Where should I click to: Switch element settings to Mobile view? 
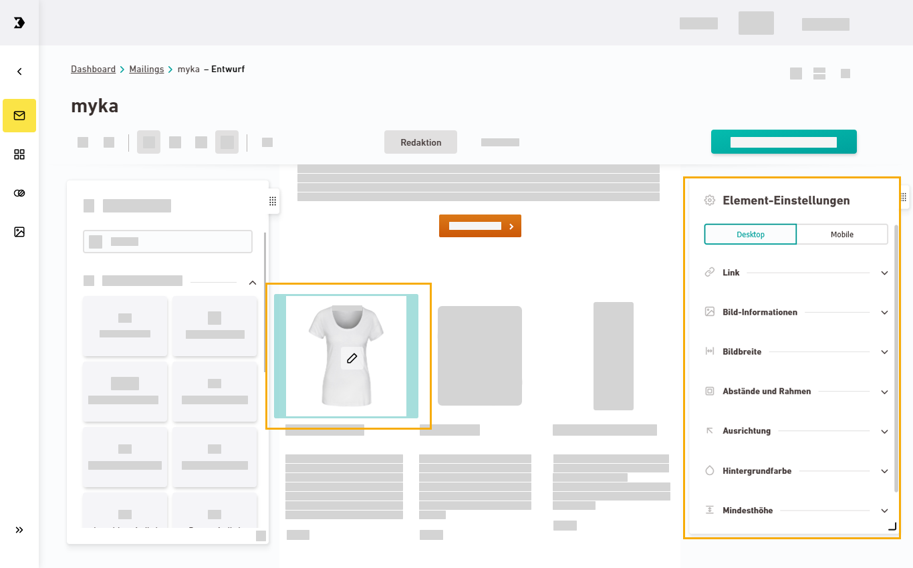pos(841,235)
